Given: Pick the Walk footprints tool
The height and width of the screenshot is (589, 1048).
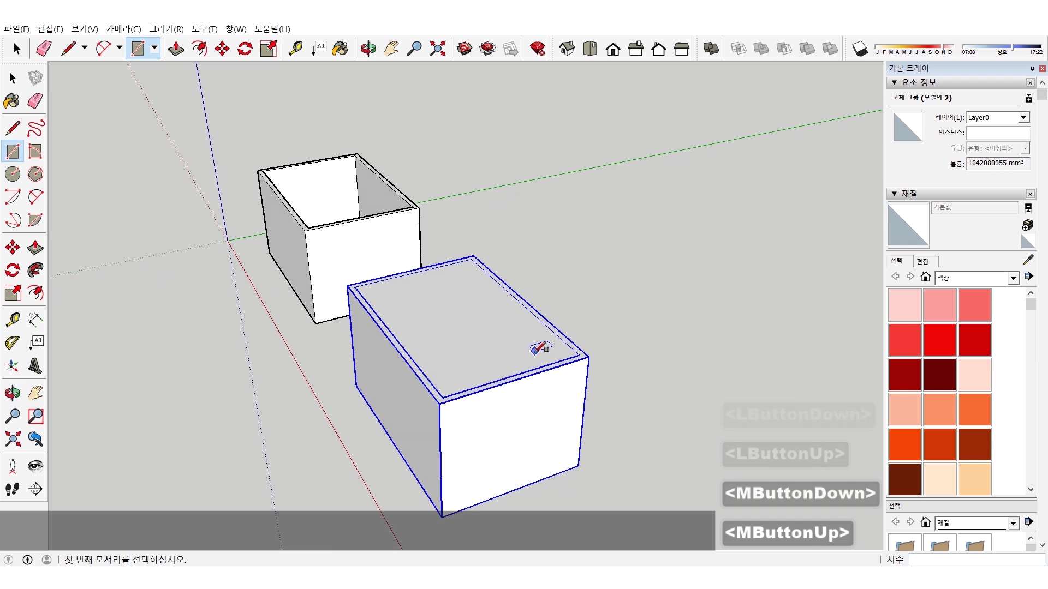Looking at the screenshot, I should point(13,489).
